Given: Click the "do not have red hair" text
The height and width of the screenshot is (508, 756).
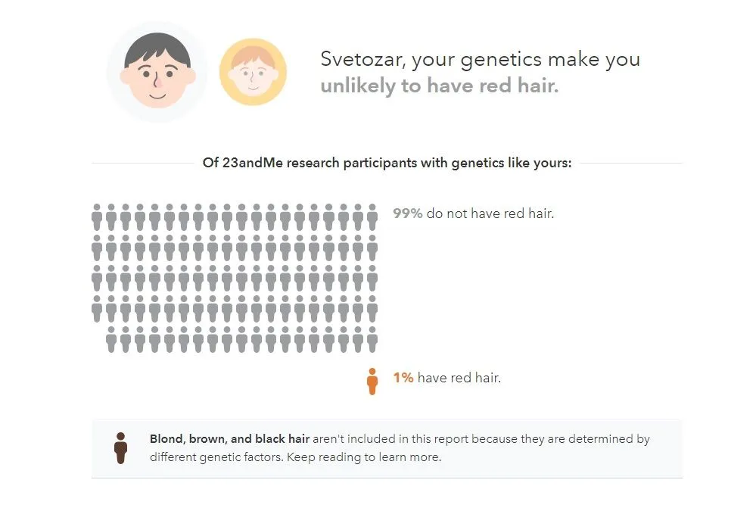Looking at the screenshot, I should [490, 213].
